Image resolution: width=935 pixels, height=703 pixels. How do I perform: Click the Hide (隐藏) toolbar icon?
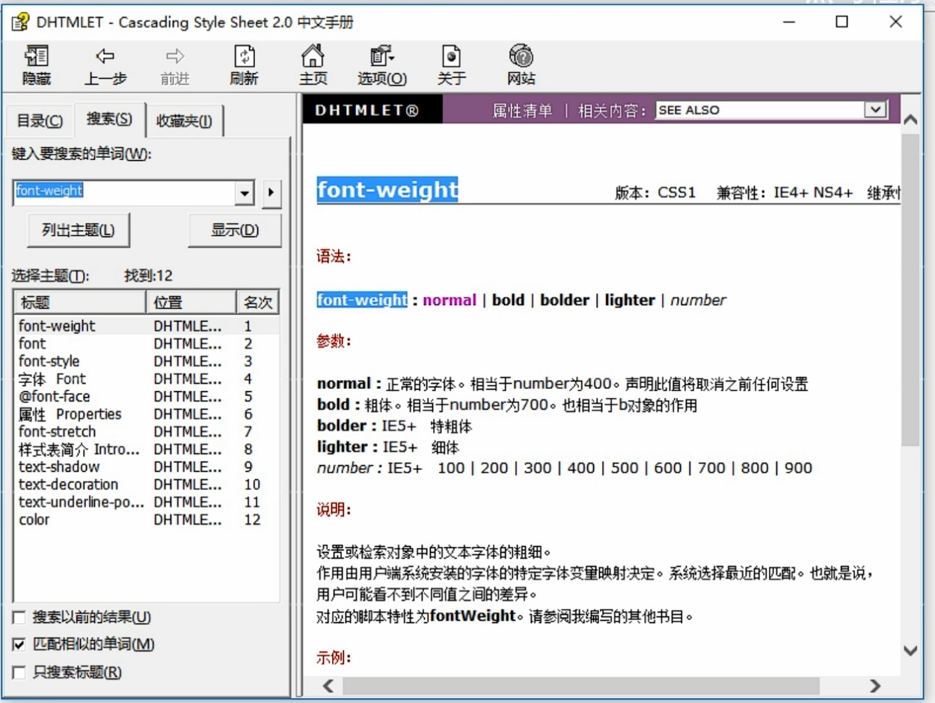[37, 65]
